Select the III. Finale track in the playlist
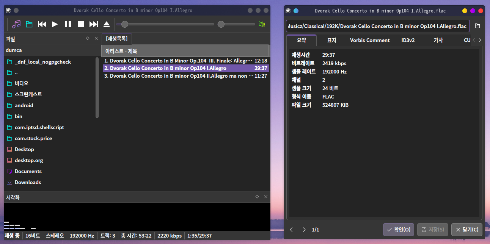The height and width of the screenshot is (244, 490). [185, 61]
